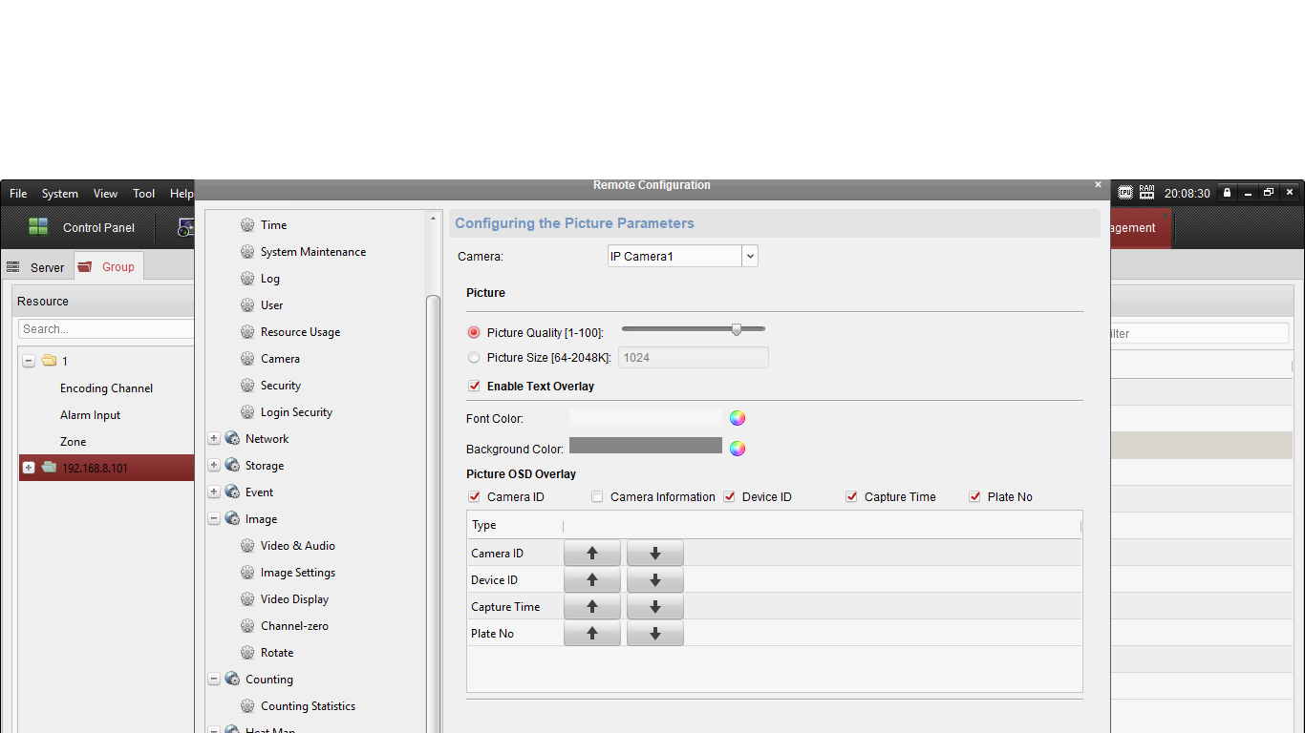This screenshot has height=733, width=1305.
Task: Enable the Camera Information checkbox
Action: (597, 497)
